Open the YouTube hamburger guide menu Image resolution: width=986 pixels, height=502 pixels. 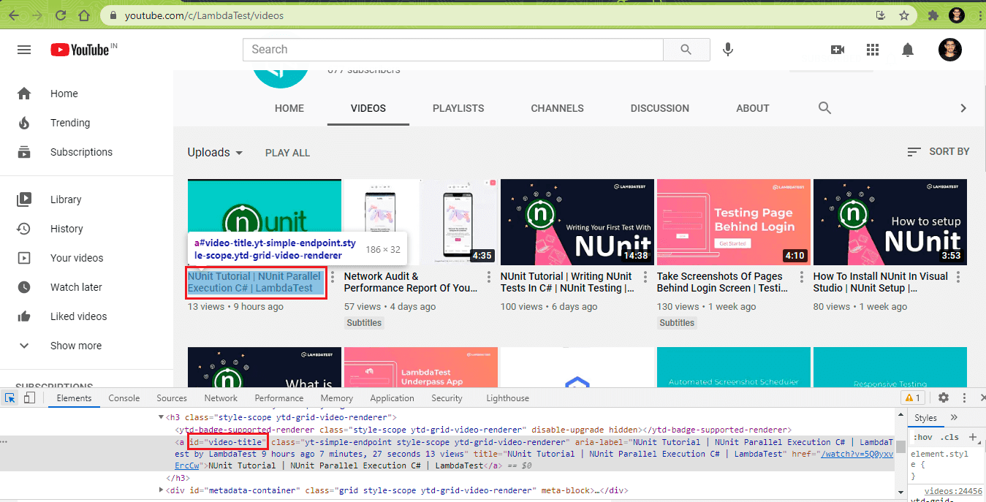(24, 50)
